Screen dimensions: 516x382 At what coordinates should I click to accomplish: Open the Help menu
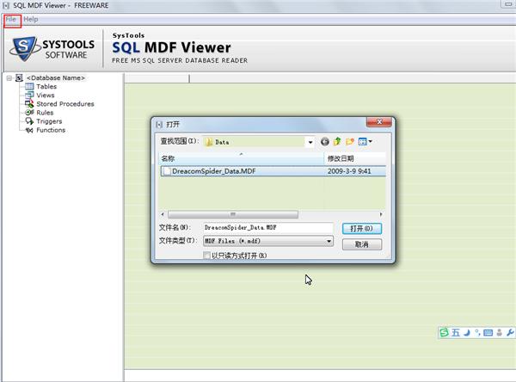coord(31,20)
